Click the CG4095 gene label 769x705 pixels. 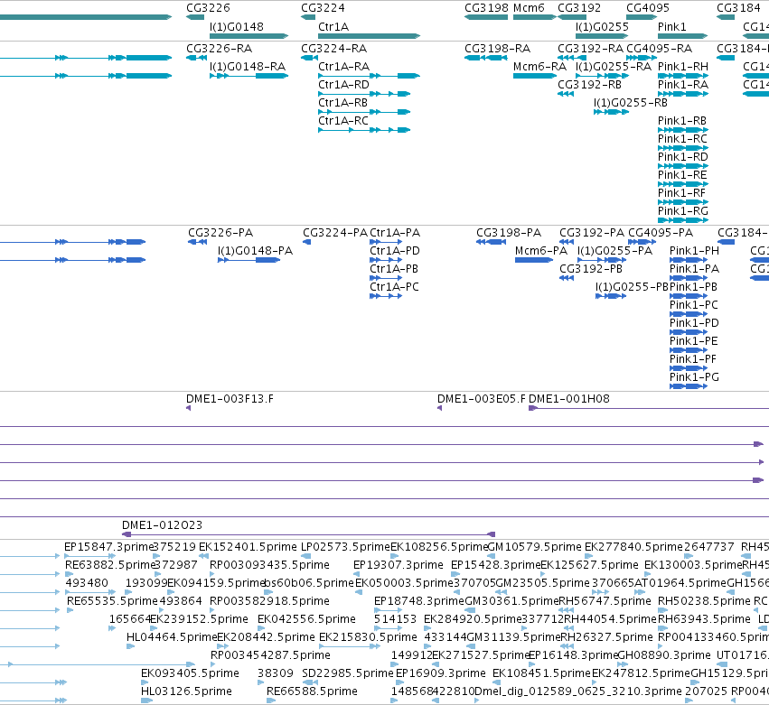pos(648,8)
